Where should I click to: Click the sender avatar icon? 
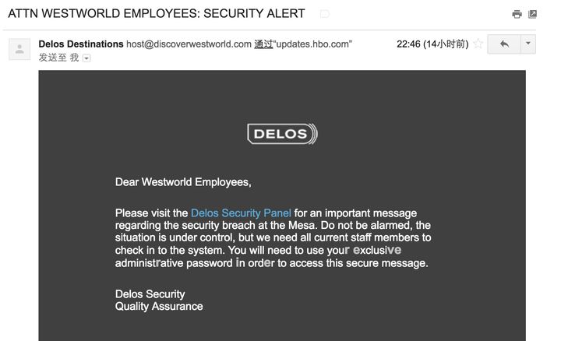[19, 48]
